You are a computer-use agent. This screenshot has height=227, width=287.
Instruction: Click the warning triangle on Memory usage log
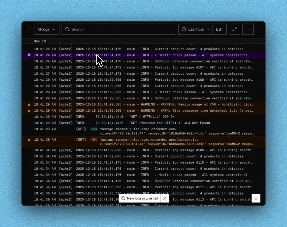point(29,104)
